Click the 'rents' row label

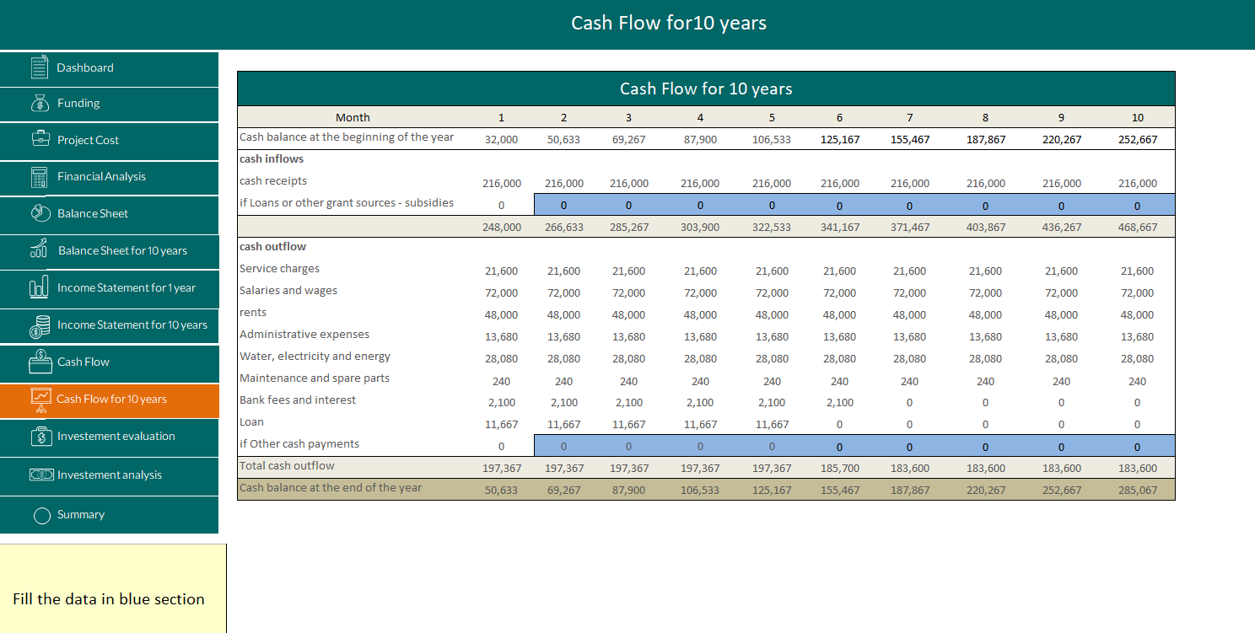point(253,313)
